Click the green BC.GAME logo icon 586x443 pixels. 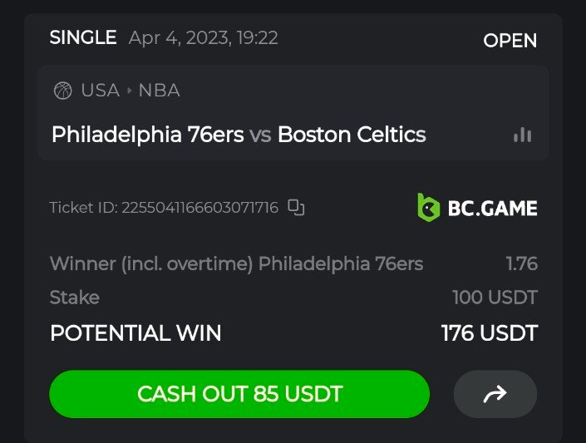(428, 207)
